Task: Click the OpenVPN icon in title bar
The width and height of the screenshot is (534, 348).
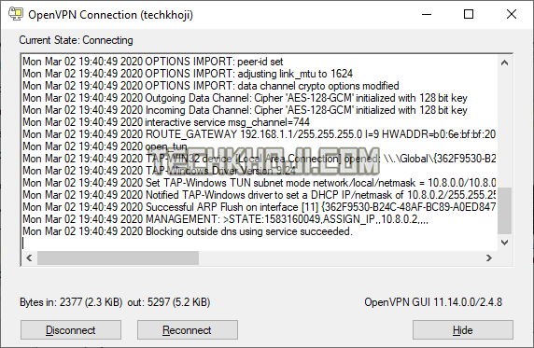Action: point(16,14)
